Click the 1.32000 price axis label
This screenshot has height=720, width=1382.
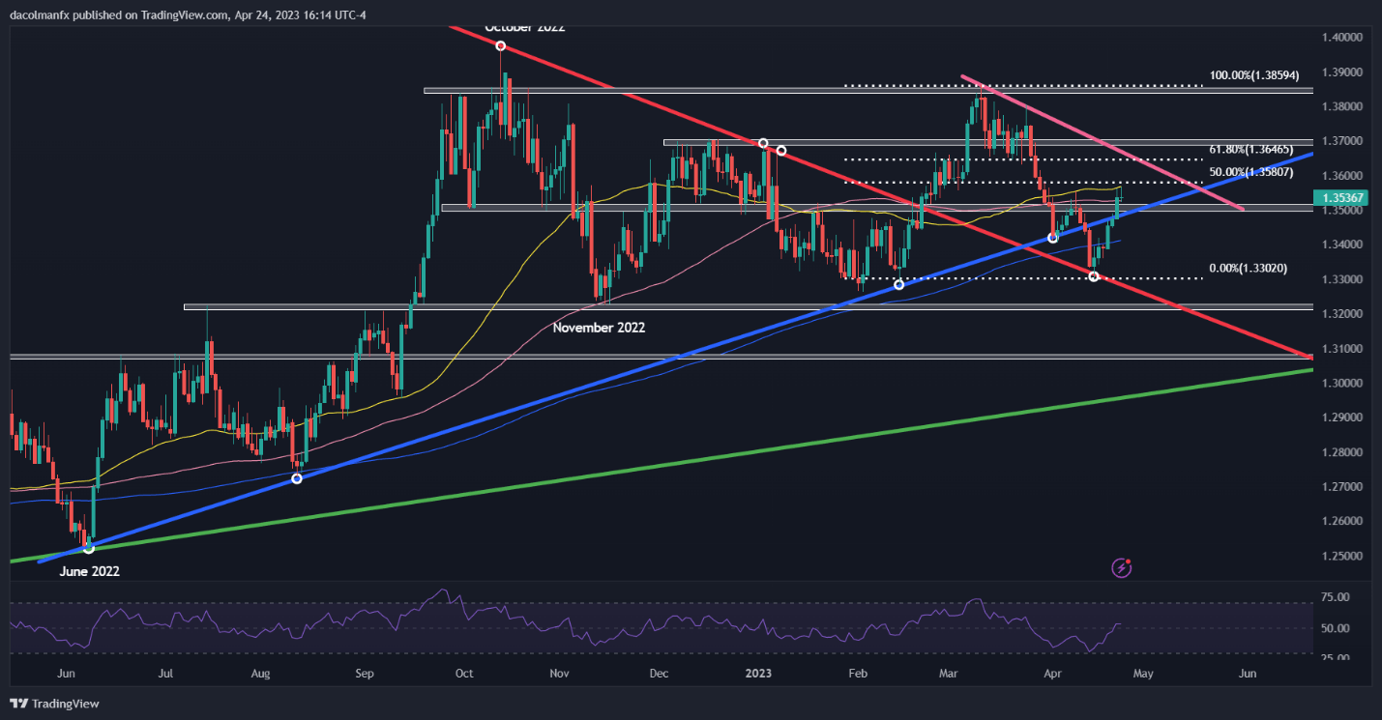1342,314
